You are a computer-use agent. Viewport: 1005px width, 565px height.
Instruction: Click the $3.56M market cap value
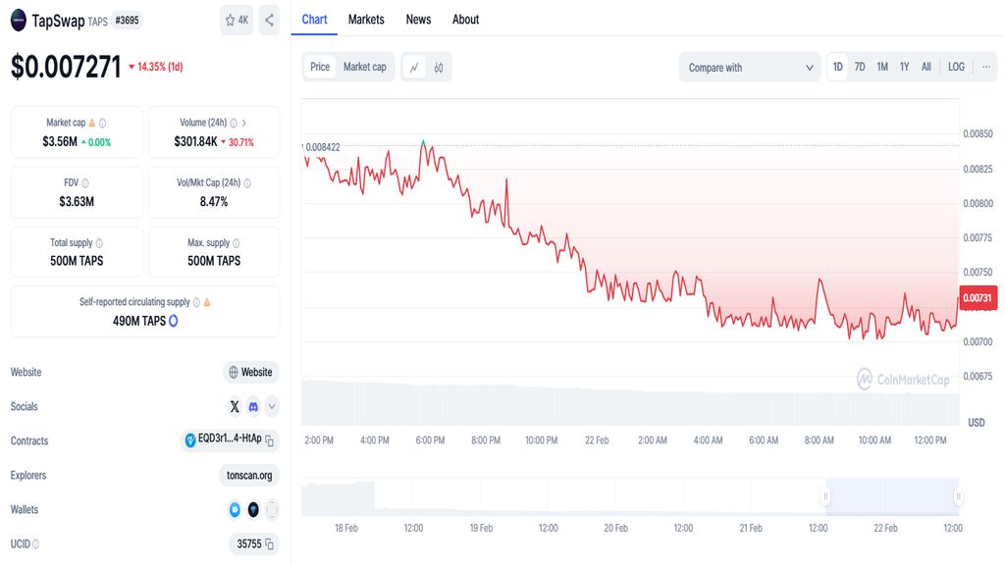click(60, 141)
